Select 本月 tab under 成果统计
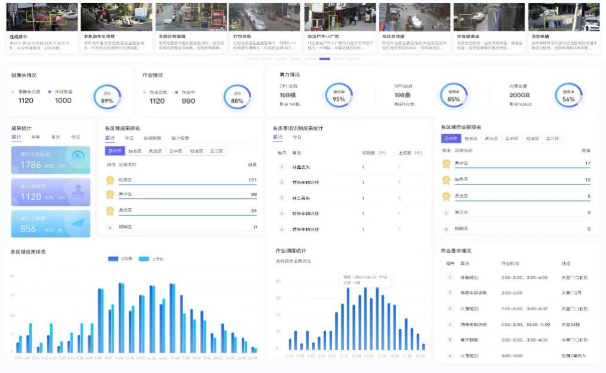606x373 pixels. point(55,137)
